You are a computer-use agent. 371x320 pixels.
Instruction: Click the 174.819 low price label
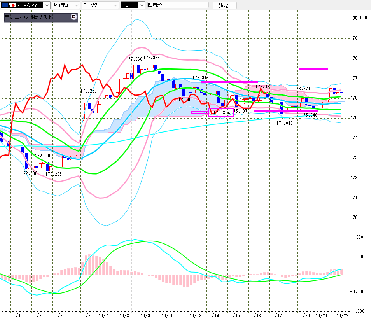285,123
